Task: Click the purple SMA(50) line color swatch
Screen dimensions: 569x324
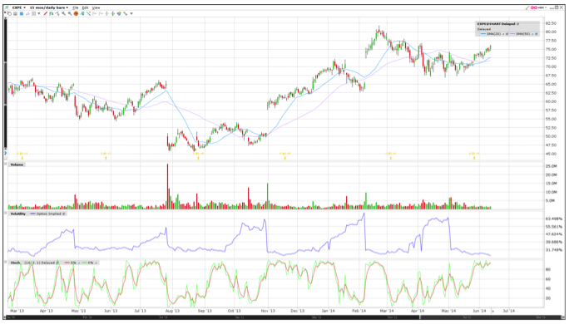Action: [512, 34]
